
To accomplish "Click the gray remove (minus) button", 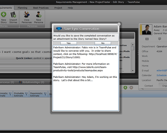I will [131, 88].
